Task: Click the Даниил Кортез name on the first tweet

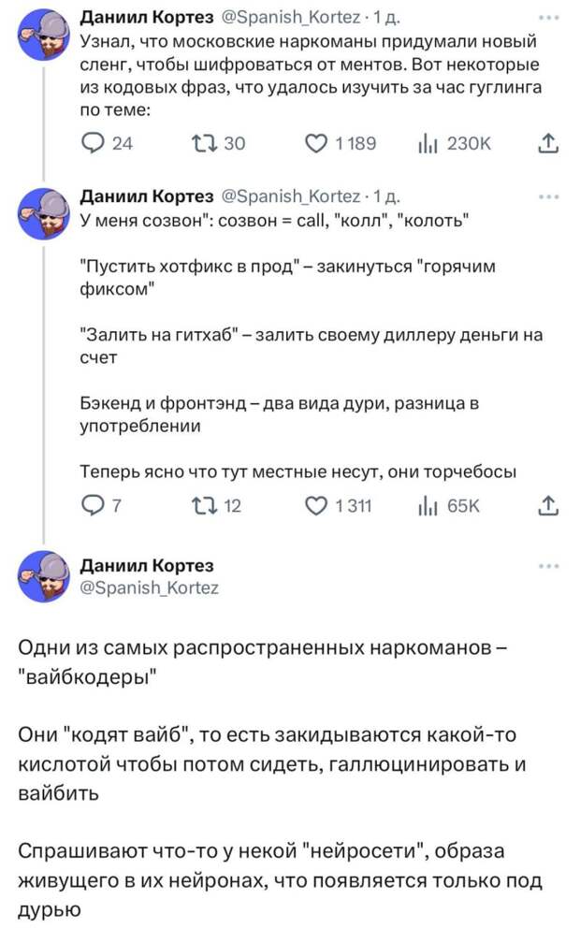Action: click(137, 16)
